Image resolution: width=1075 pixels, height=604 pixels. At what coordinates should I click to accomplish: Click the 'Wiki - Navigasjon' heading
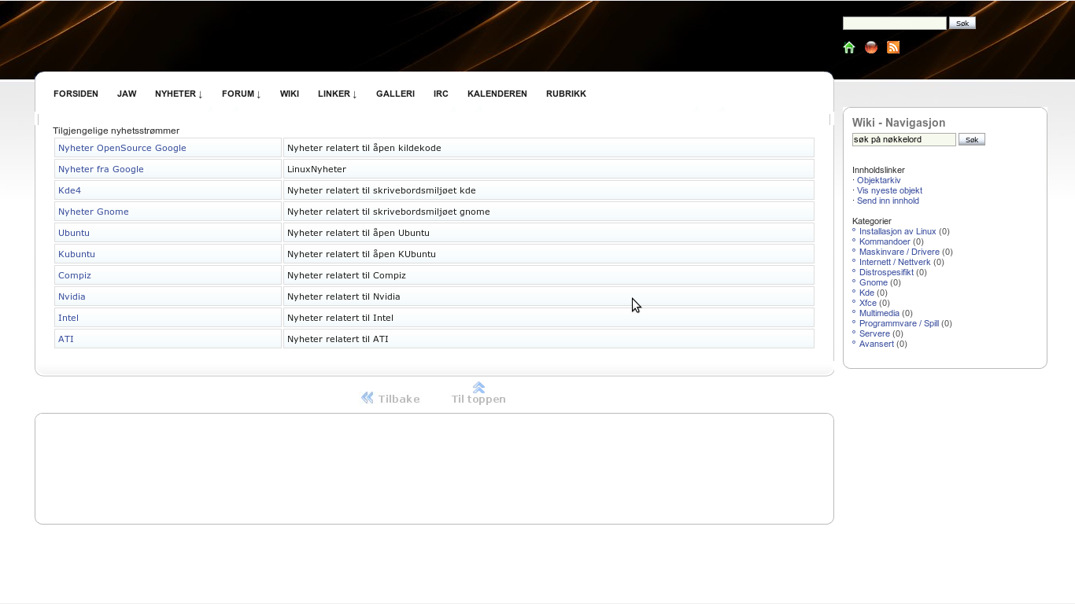point(899,123)
